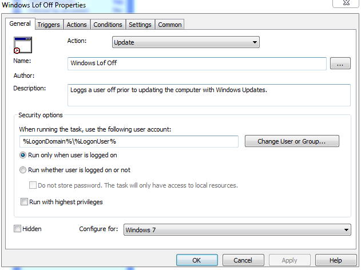Viewport: 361px width, 270px height.
Task: Click the scheduled task clock icon
Action: (x=23, y=45)
